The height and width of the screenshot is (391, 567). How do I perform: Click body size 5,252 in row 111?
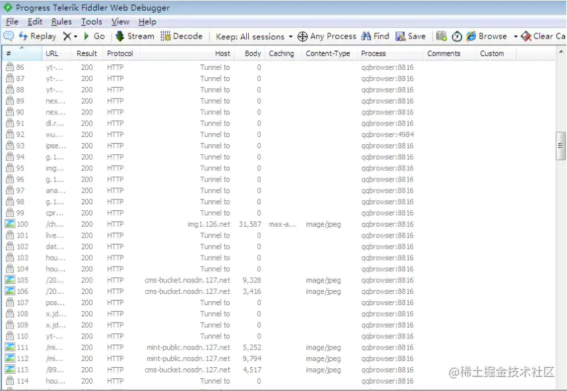pos(252,347)
